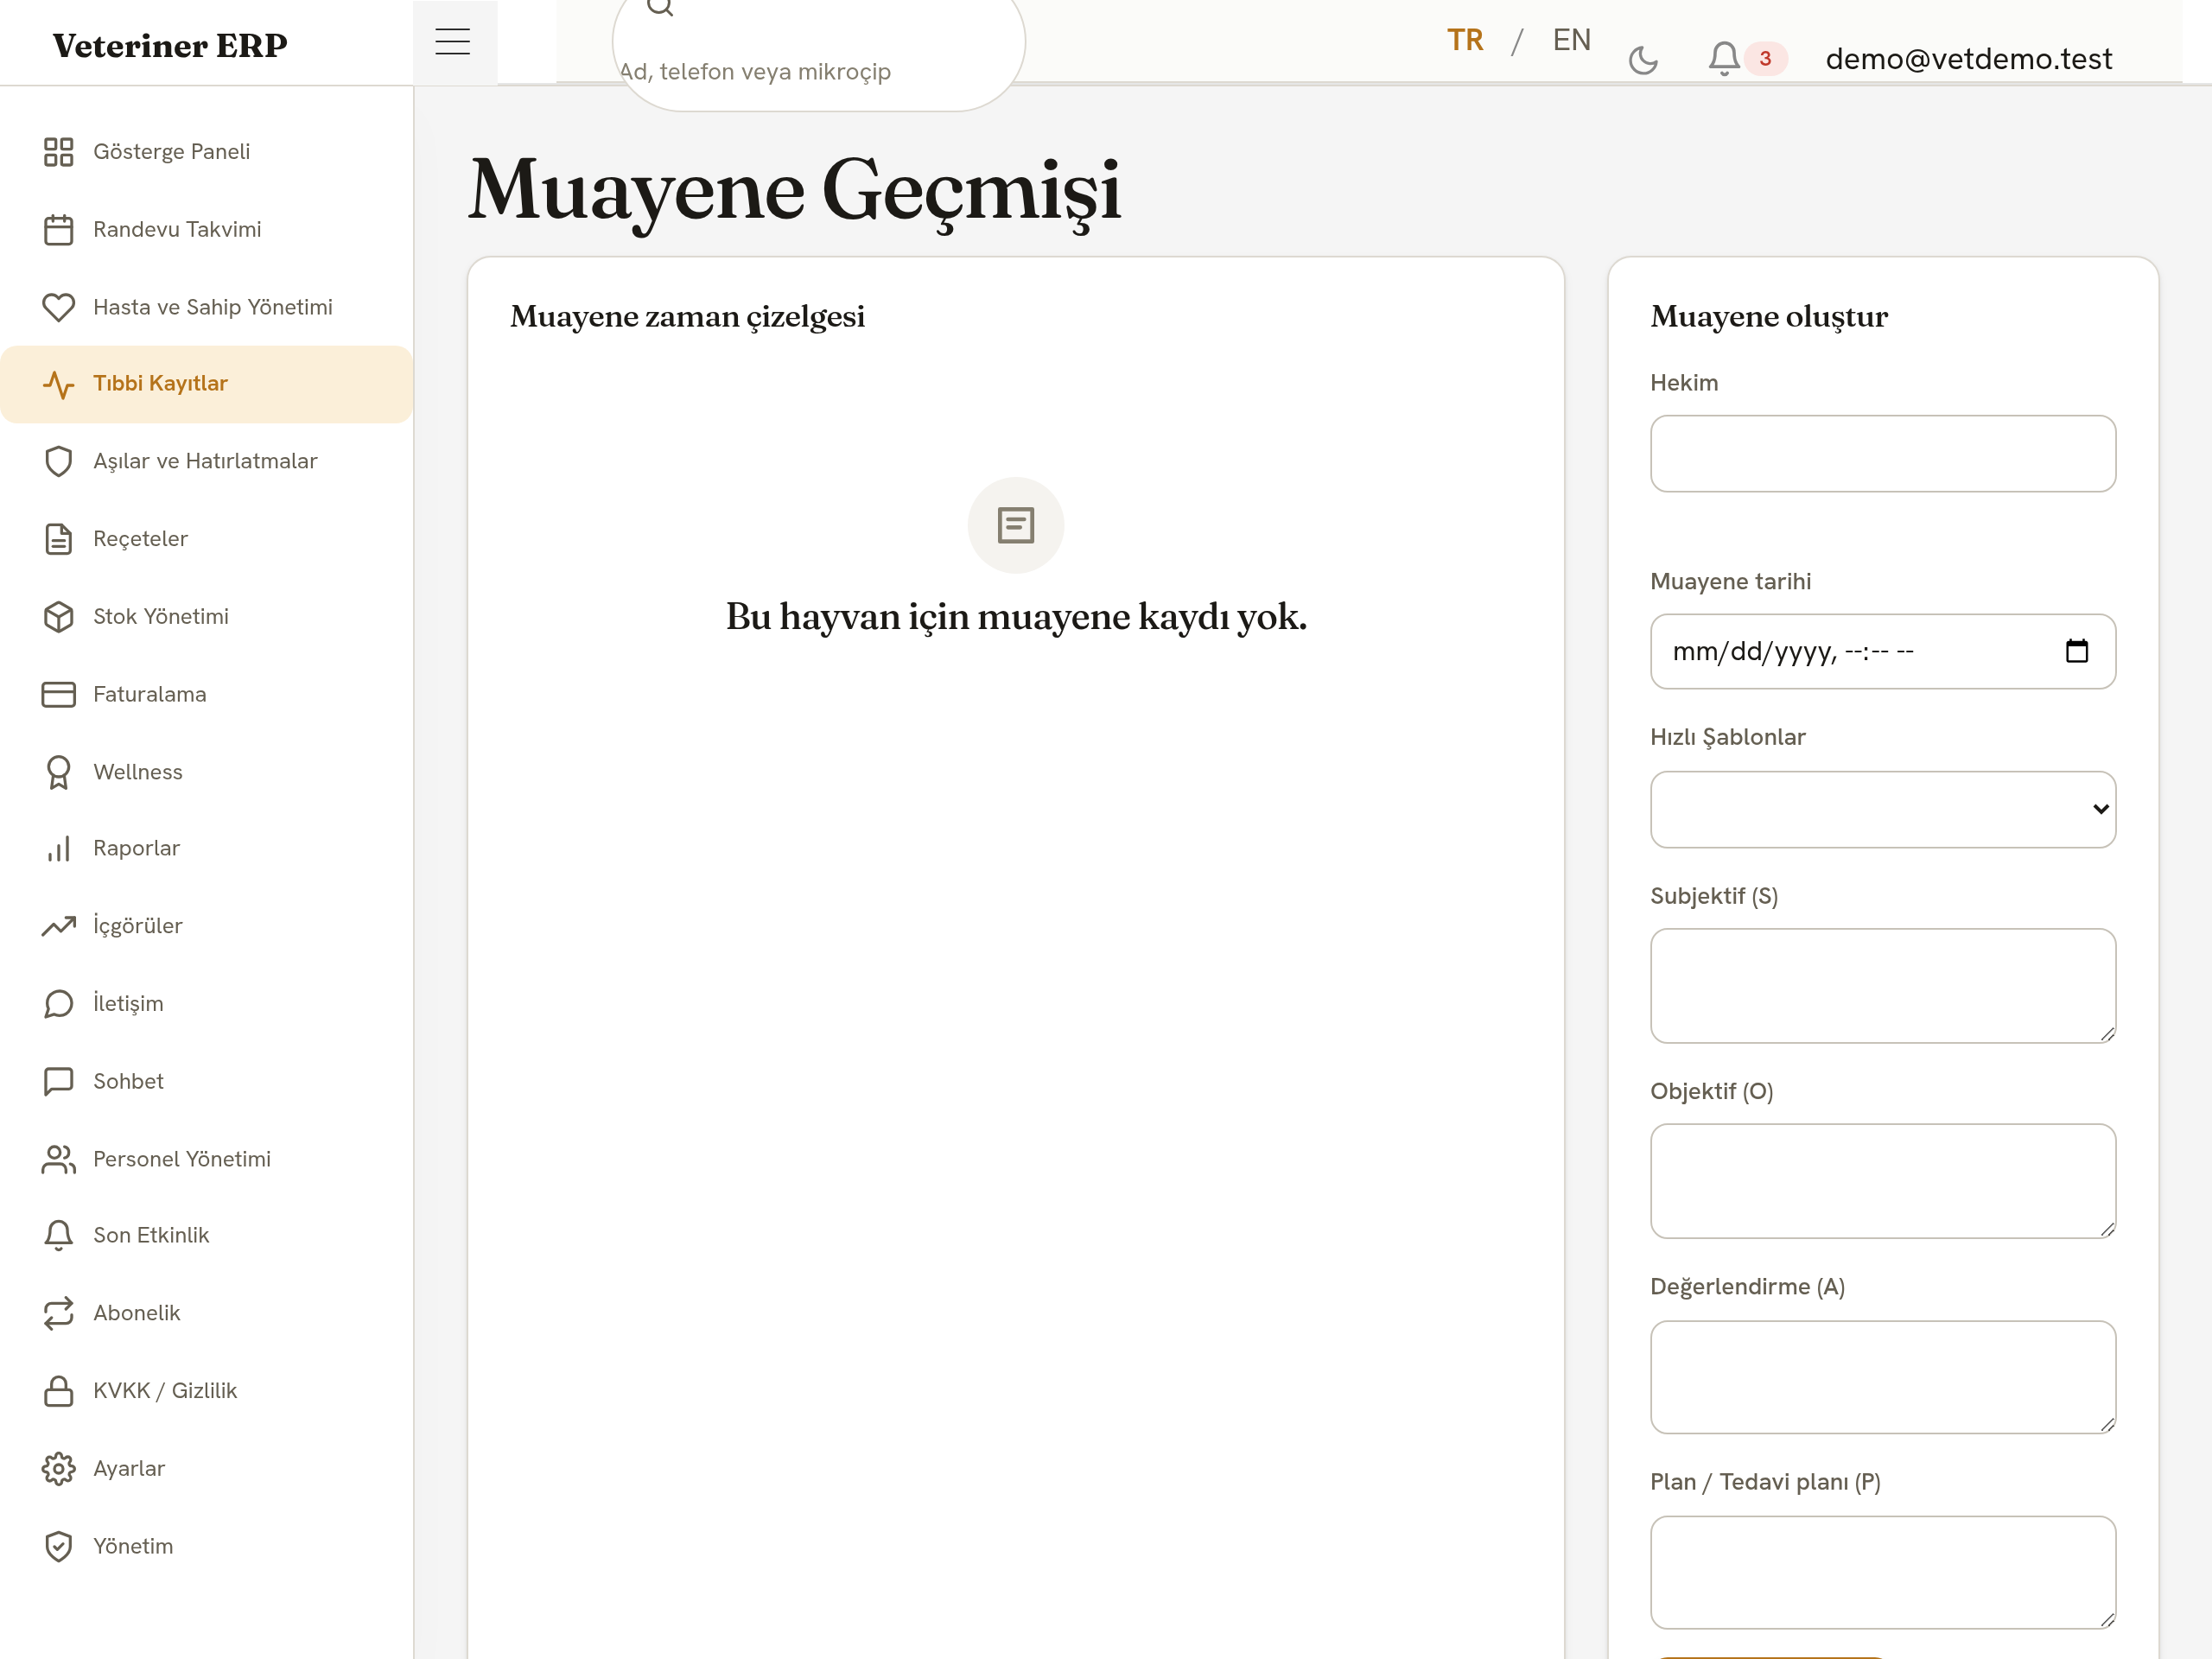The height and width of the screenshot is (1659, 2212).
Task: Toggle dark mode moon icon
Action: pos(1643,60)
